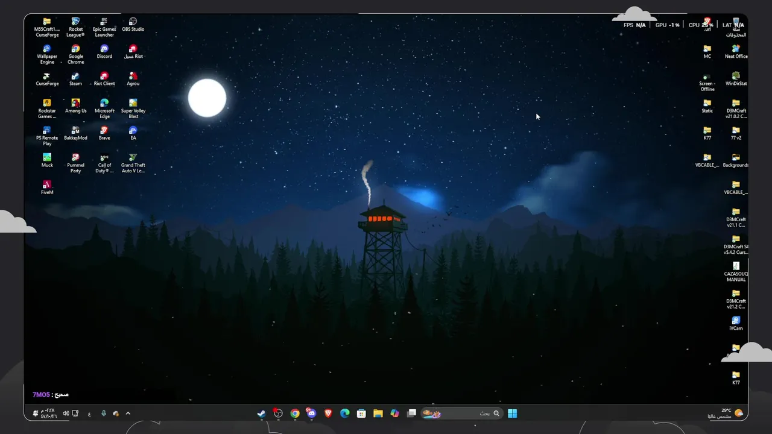The image size is (772, 434).
Task: Select the Wallpaper Engine desktop icon
Action: coord(47,55)
